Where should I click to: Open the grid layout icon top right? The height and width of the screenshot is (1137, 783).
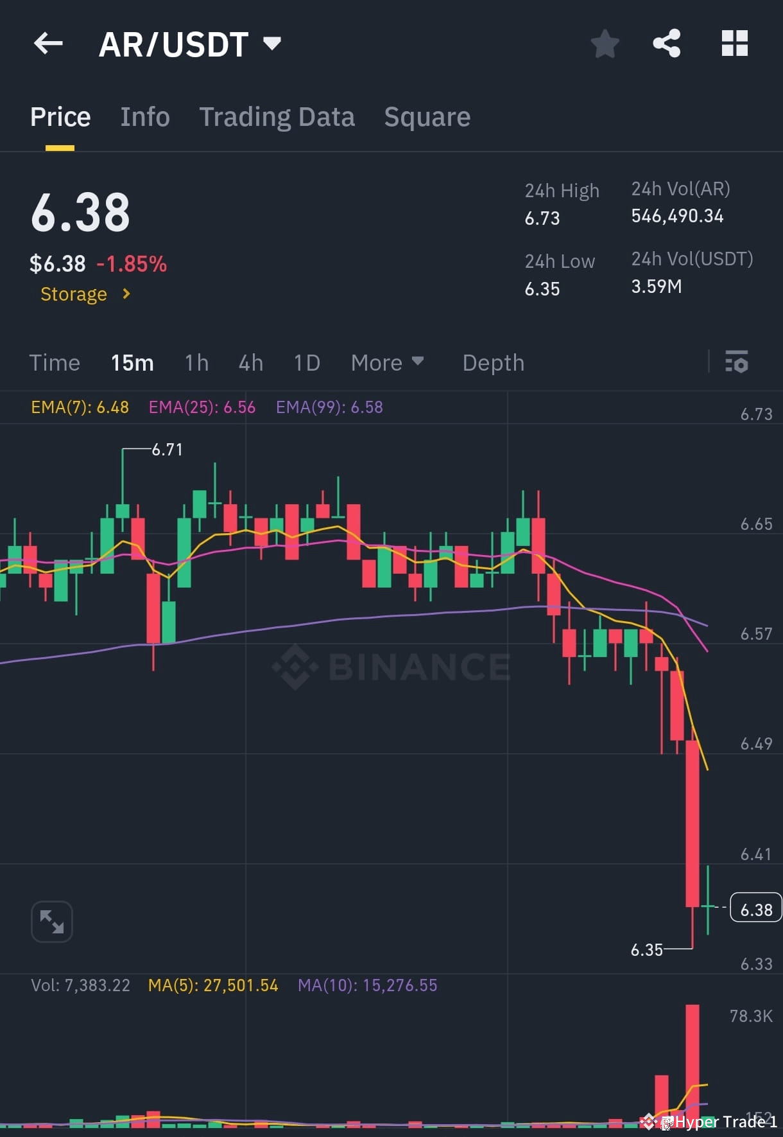coord(734,43)
